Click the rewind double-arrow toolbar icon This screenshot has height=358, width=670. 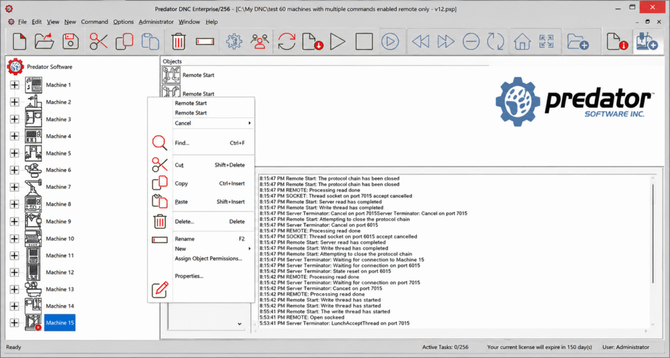[421, 42]
